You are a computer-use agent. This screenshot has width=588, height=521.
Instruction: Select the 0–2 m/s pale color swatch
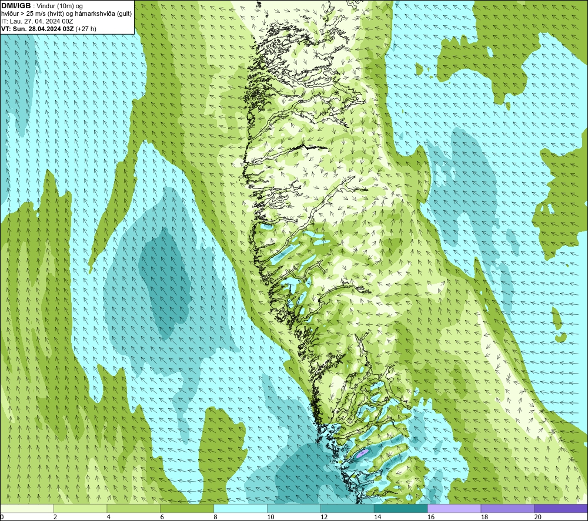[27, 509]
